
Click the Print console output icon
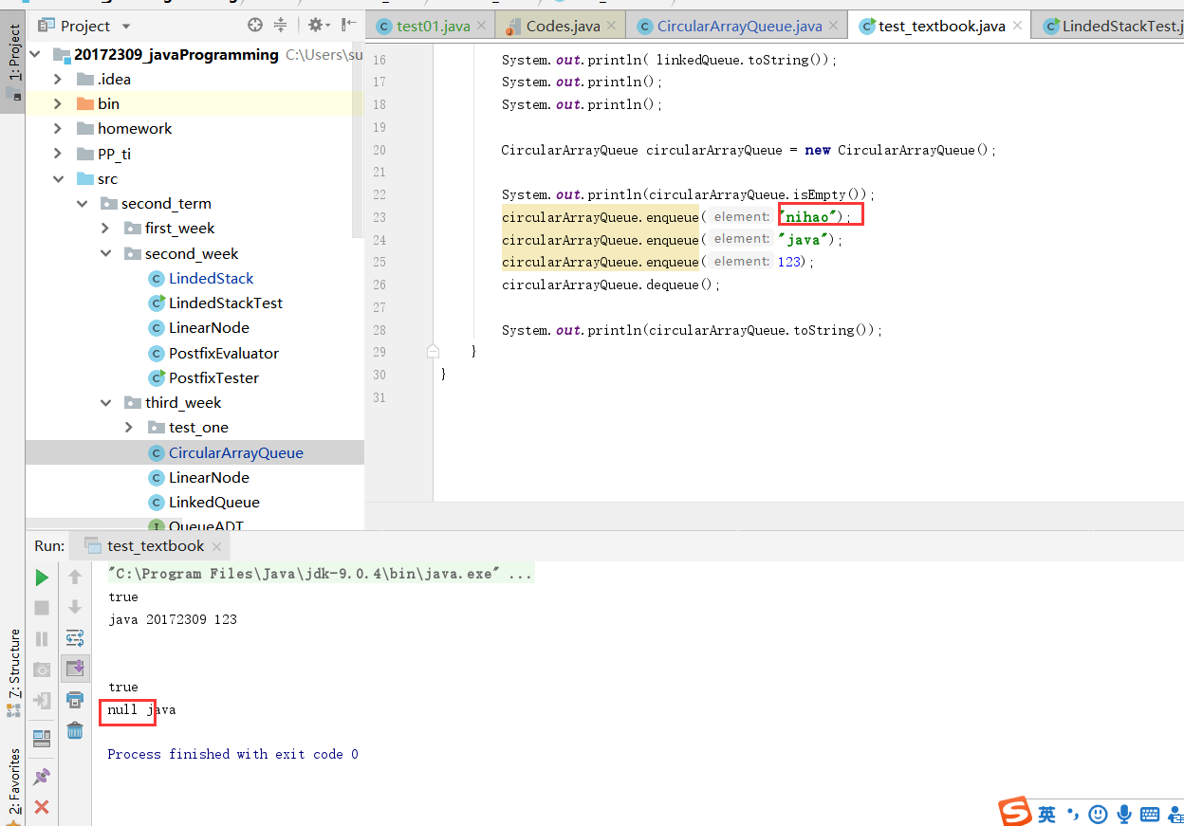75,700
